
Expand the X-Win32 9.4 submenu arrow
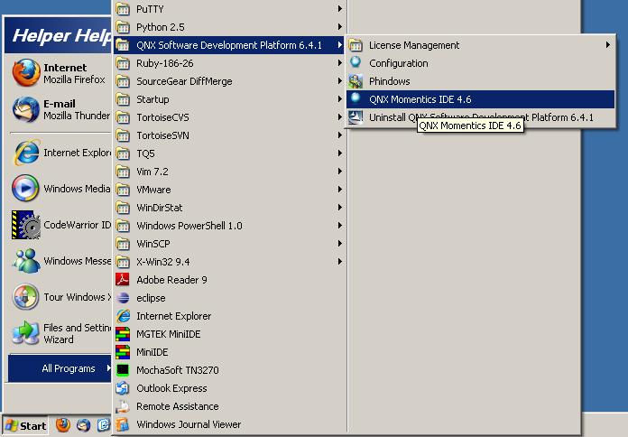tap(339, 262)
